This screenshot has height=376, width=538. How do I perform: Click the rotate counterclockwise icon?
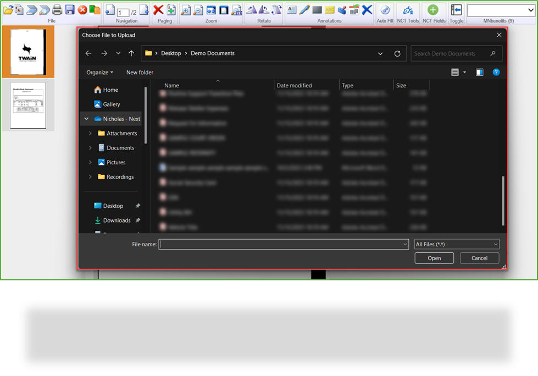(x=264, y=10)
